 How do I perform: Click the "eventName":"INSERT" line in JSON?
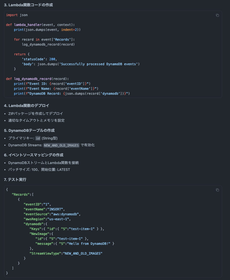click(x=44, y=209)
